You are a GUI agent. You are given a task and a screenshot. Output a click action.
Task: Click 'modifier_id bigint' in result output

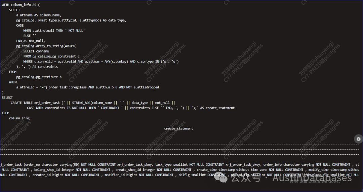121,175
